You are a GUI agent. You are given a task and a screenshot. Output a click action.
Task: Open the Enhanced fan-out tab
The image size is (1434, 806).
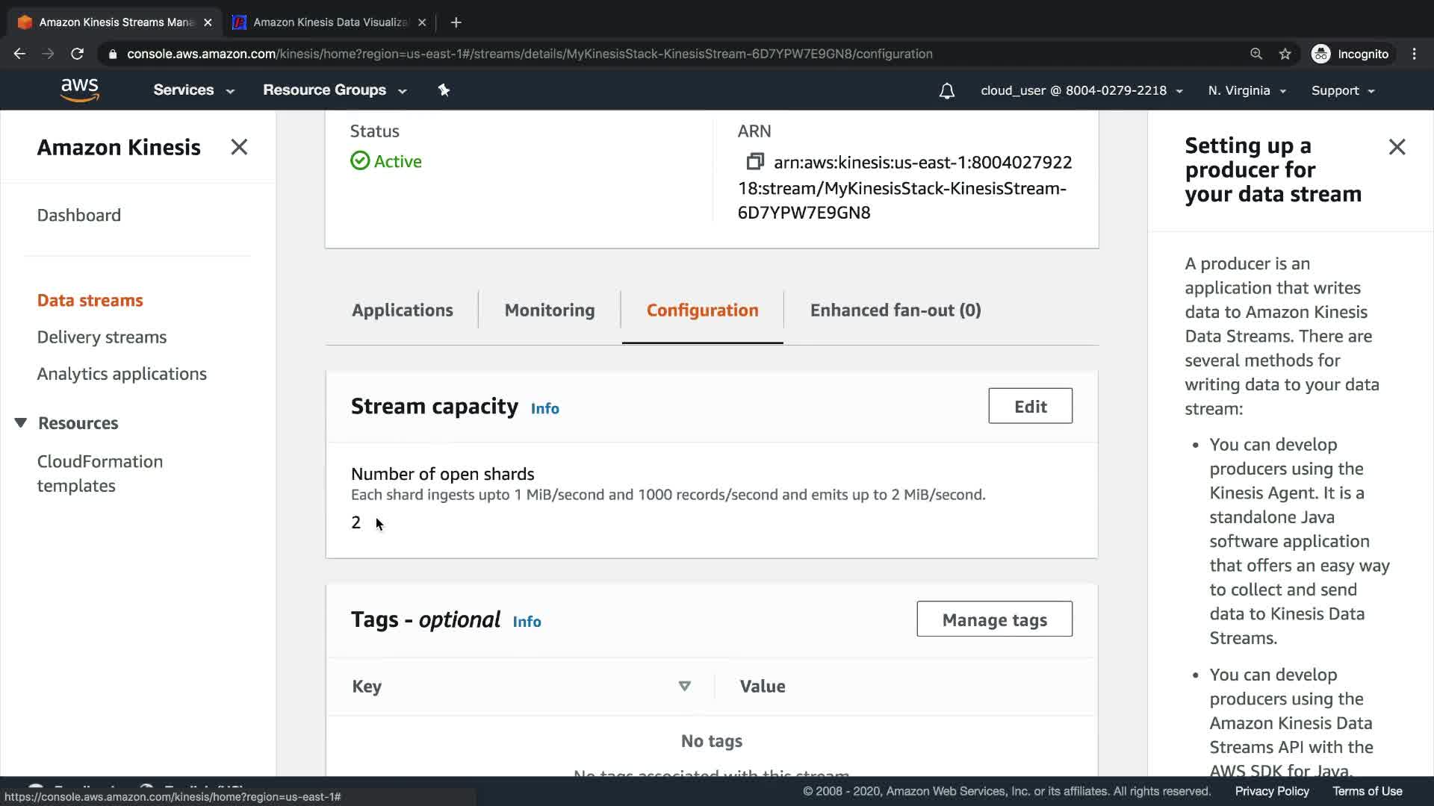(x=895, y=310)
